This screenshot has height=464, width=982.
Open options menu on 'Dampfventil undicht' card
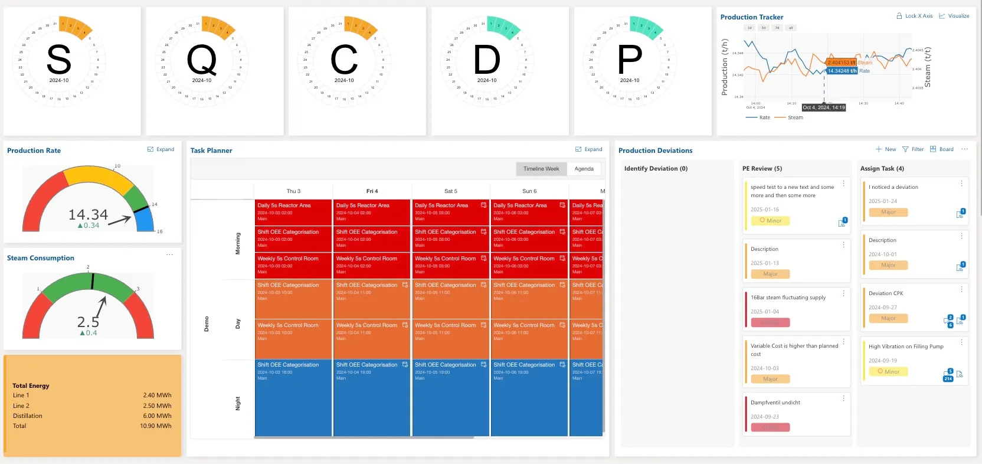click(843, 398)
